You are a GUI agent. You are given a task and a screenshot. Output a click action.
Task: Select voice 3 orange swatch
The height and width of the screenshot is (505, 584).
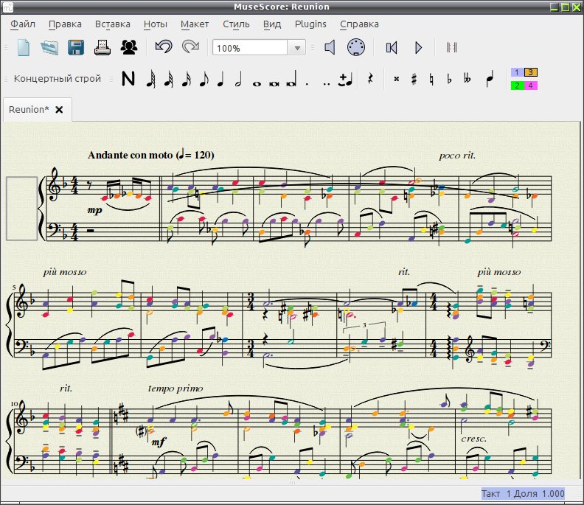coord(531,72)
